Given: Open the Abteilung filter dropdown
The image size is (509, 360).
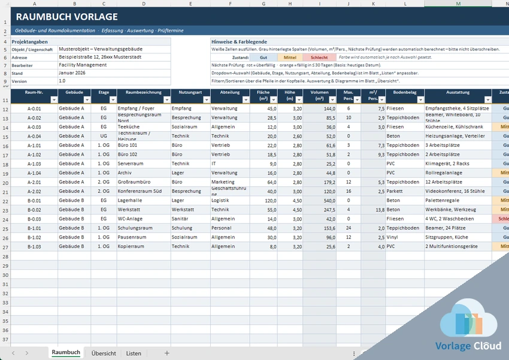Looking at the screenshot, I should [246, 99].
